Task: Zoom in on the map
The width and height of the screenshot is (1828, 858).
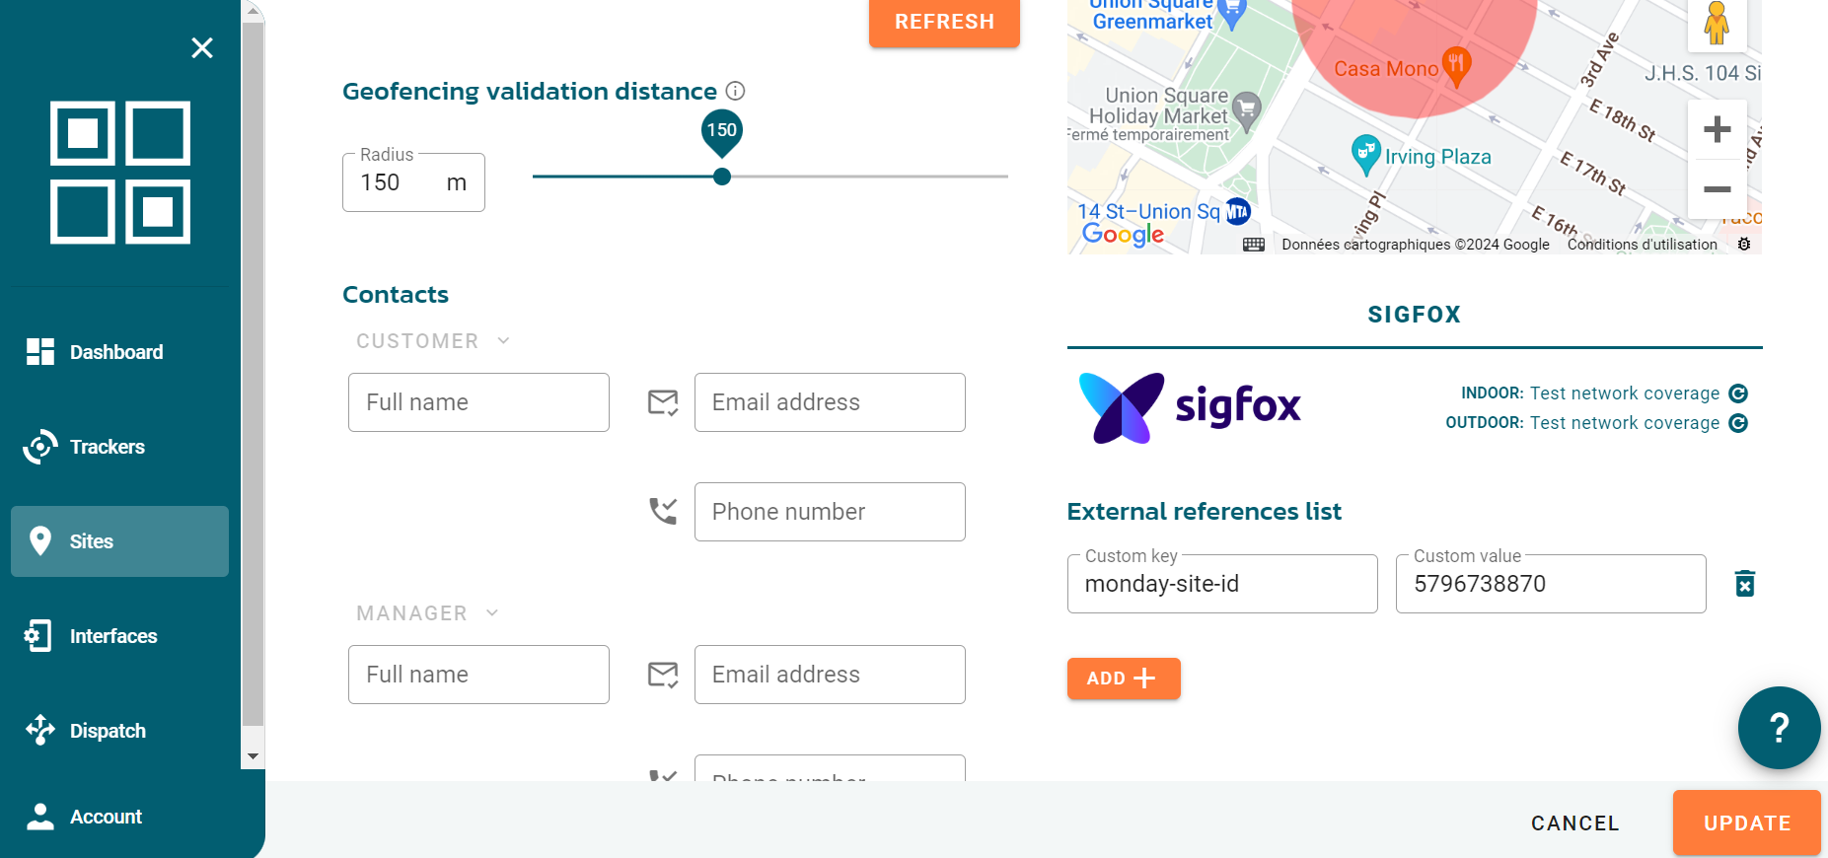Action: tap(1718, 129)
